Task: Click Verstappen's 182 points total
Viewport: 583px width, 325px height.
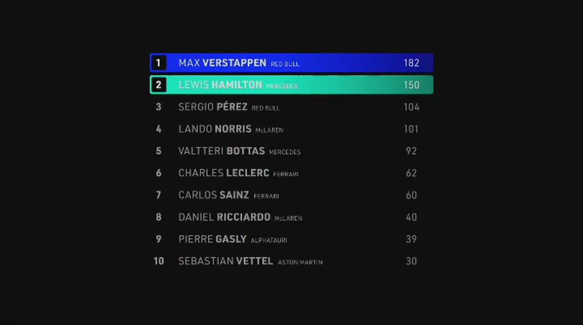Action: click(x=411, y=63)
